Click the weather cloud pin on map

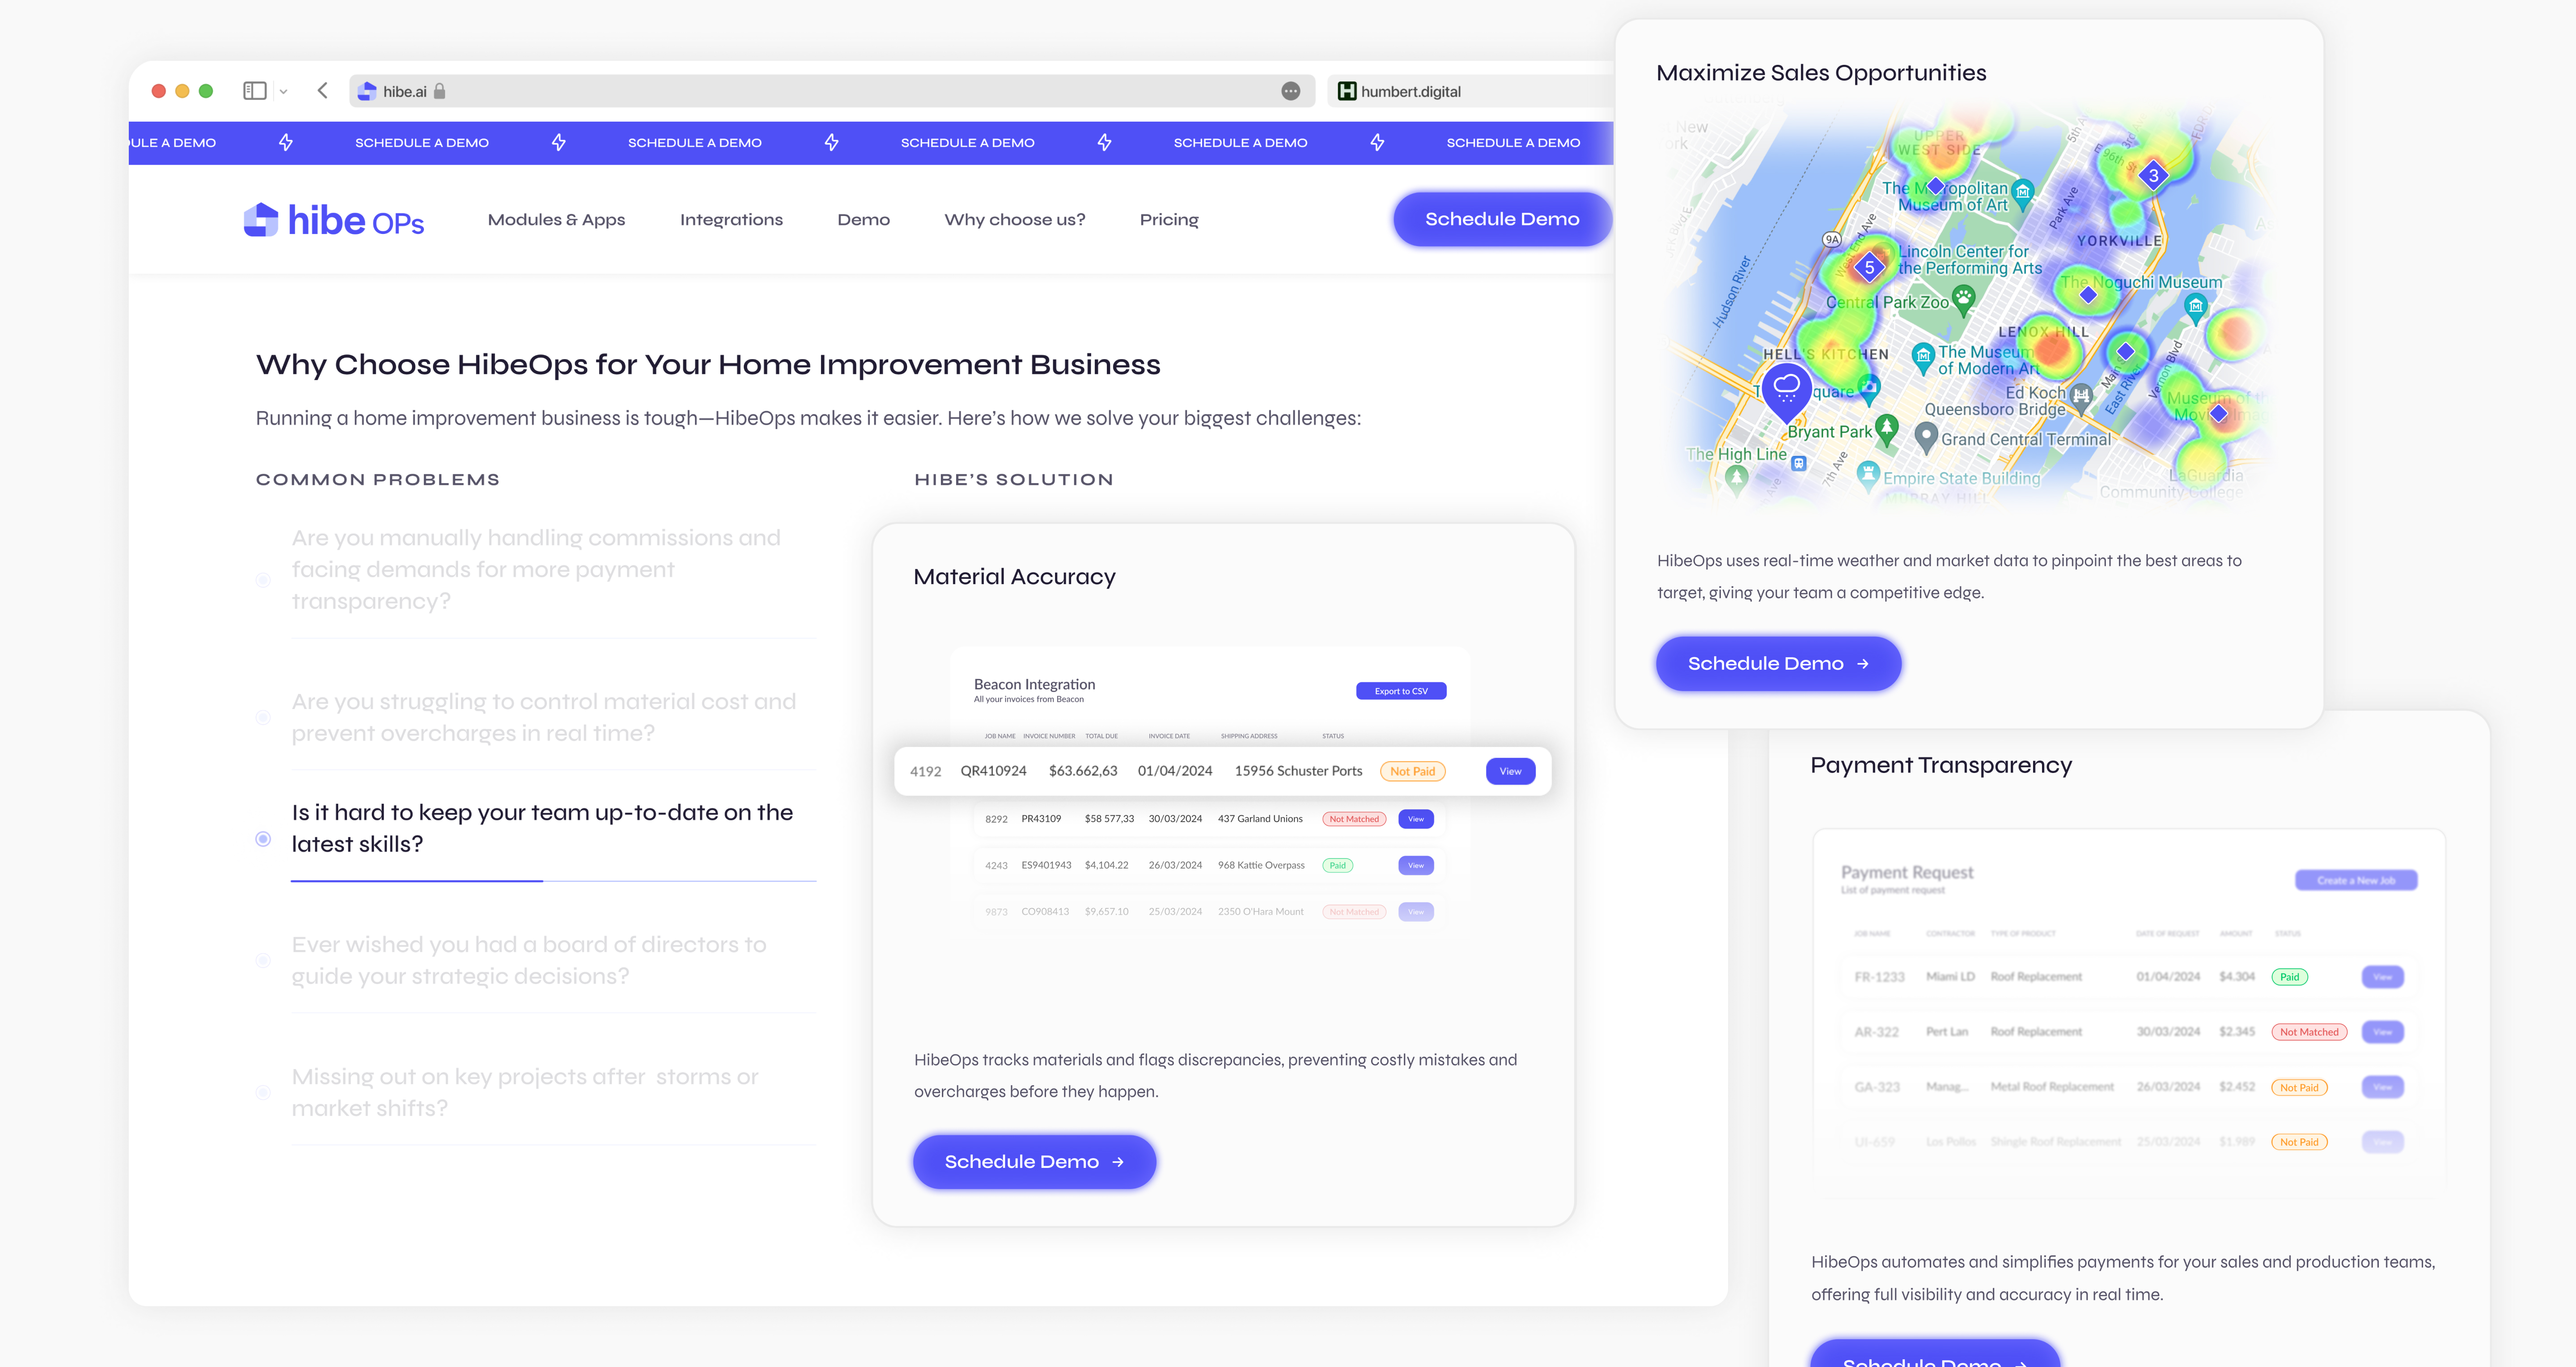click(1786, 391)
